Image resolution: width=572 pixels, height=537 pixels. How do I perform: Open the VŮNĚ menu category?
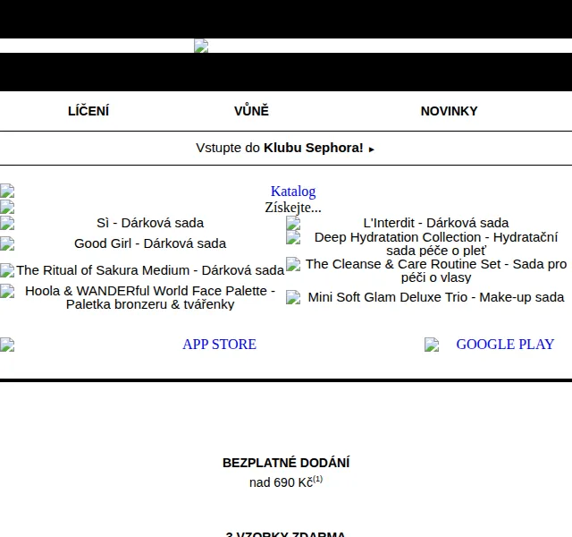tap(251, 111)
